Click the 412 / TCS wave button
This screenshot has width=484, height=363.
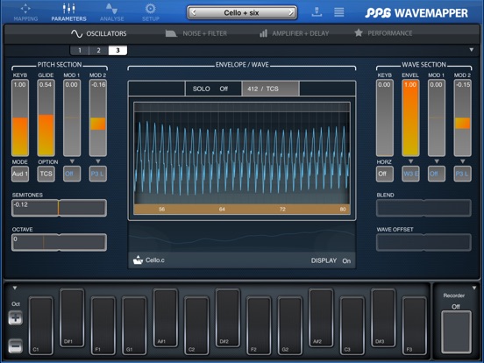(x=270, y=89)
